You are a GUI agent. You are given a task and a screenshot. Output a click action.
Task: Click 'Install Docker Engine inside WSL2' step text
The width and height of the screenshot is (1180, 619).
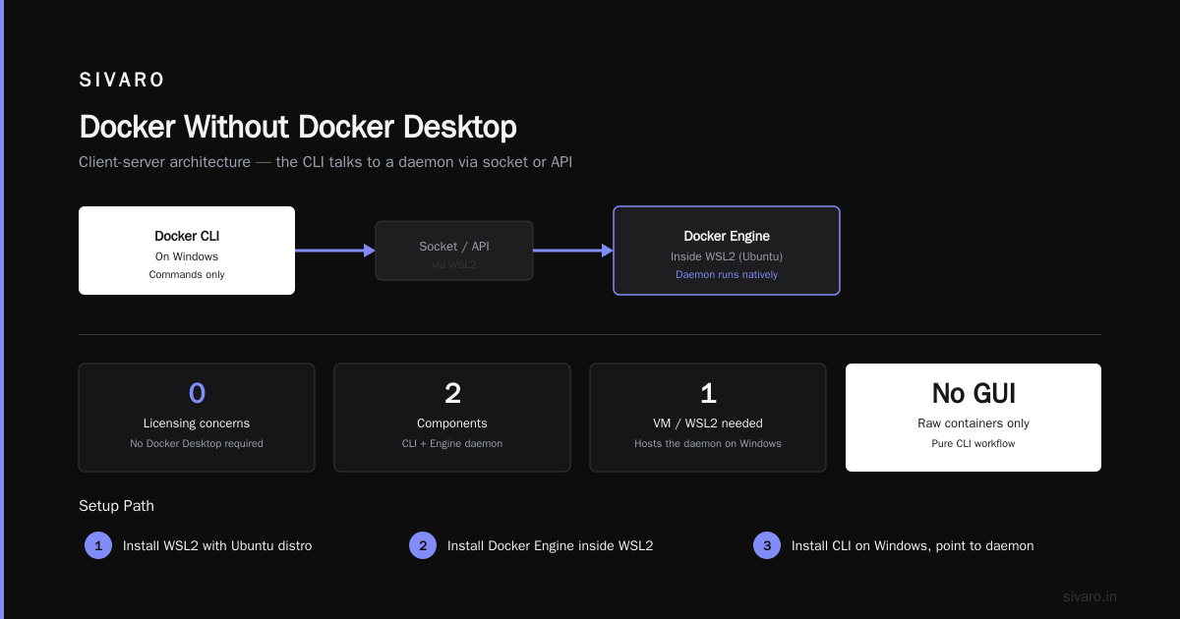point(550,545)
